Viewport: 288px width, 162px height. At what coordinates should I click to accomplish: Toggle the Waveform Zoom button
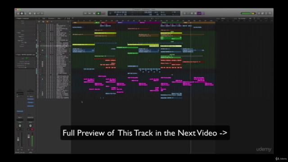250,18
